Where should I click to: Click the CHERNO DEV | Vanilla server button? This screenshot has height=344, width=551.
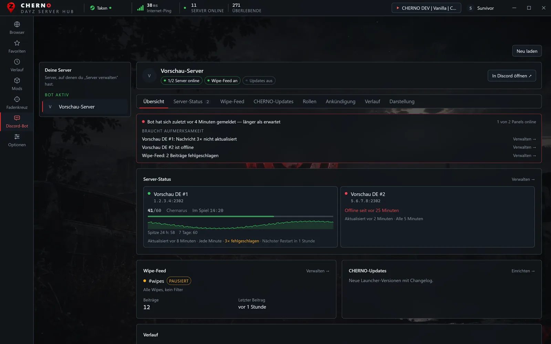click(426, 8)
